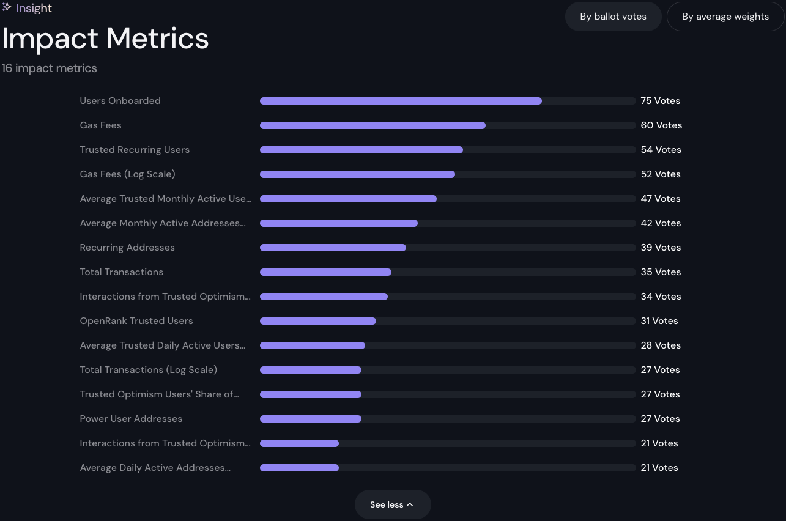Click the Users Onboarded progress bar
The width and height of the screenshot is (786, 521).
[447, 101]
